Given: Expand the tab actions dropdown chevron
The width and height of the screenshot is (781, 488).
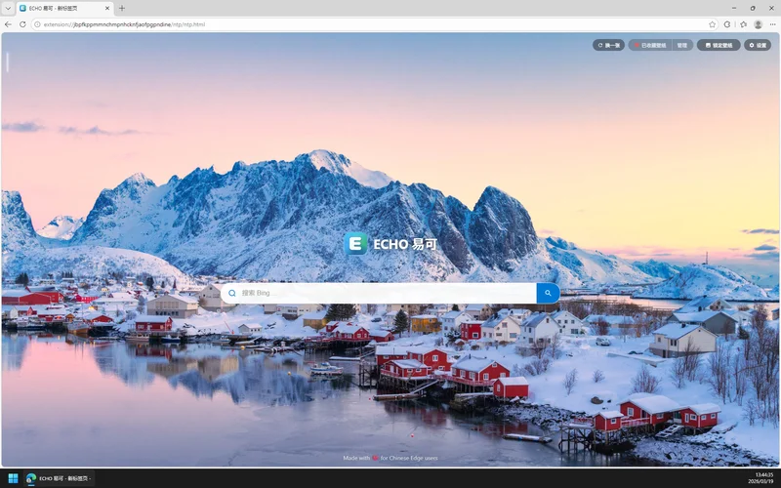Looking at the screenshot, I should 8,8.
